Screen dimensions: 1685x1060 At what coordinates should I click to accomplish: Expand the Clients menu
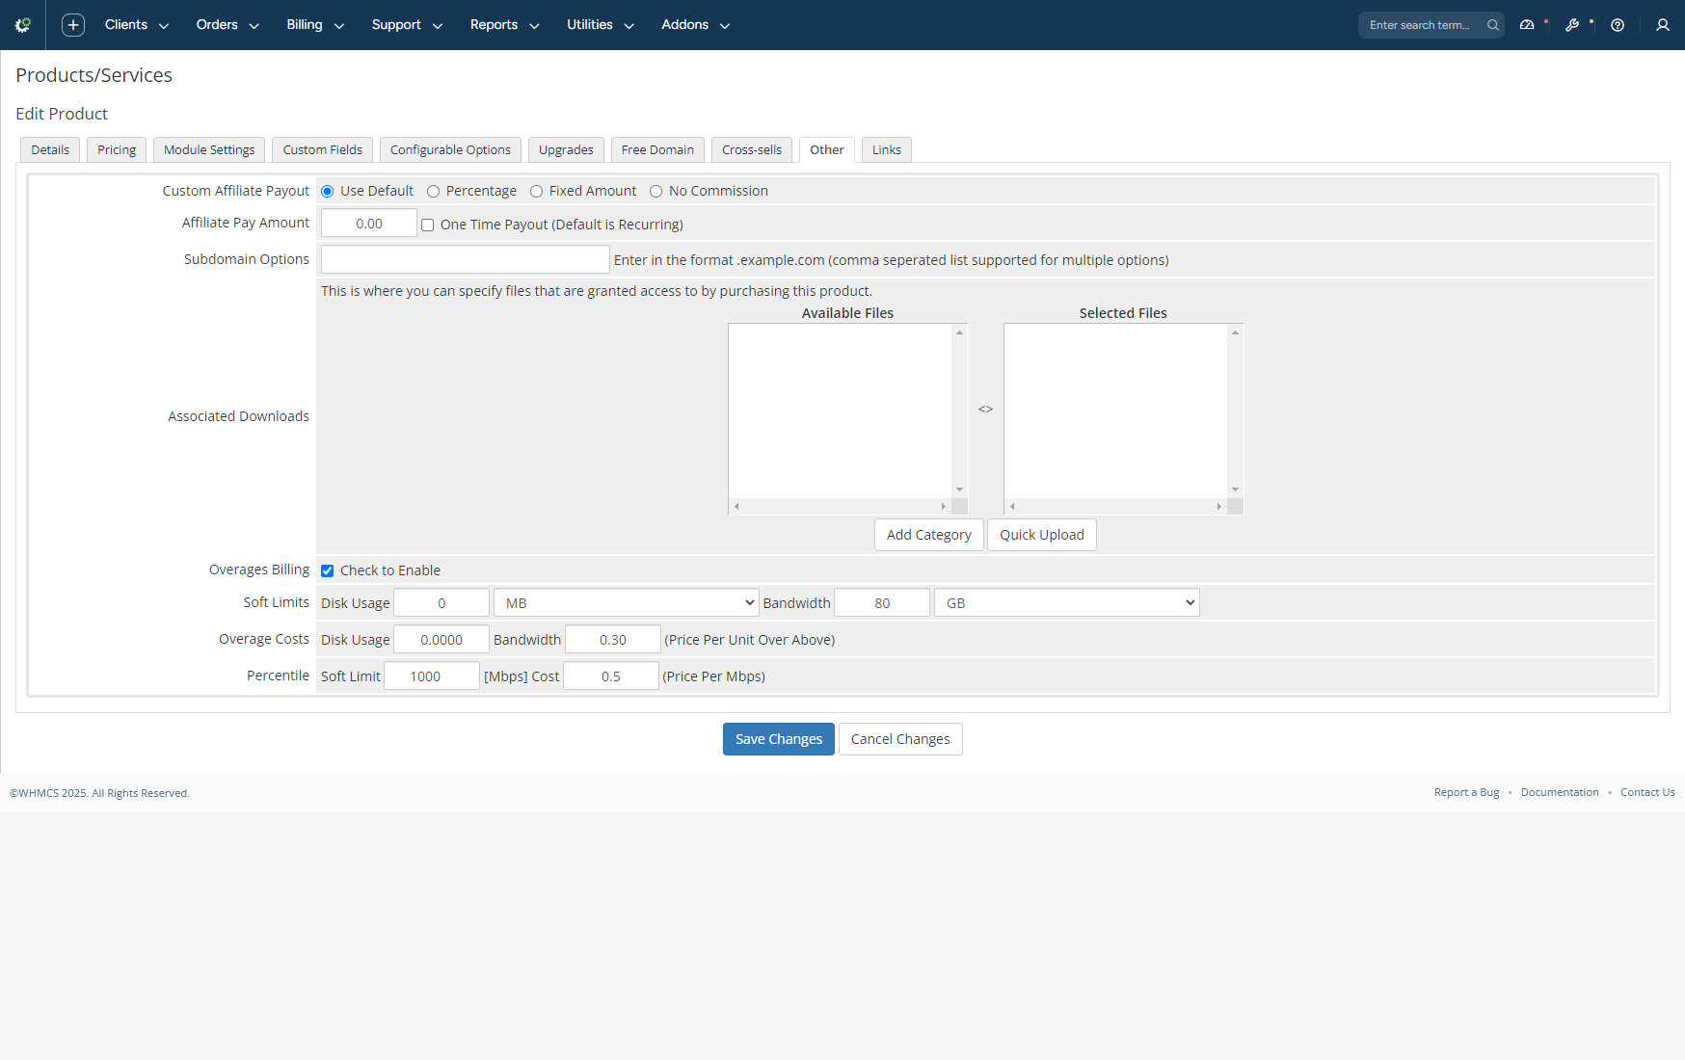point(137,25)
